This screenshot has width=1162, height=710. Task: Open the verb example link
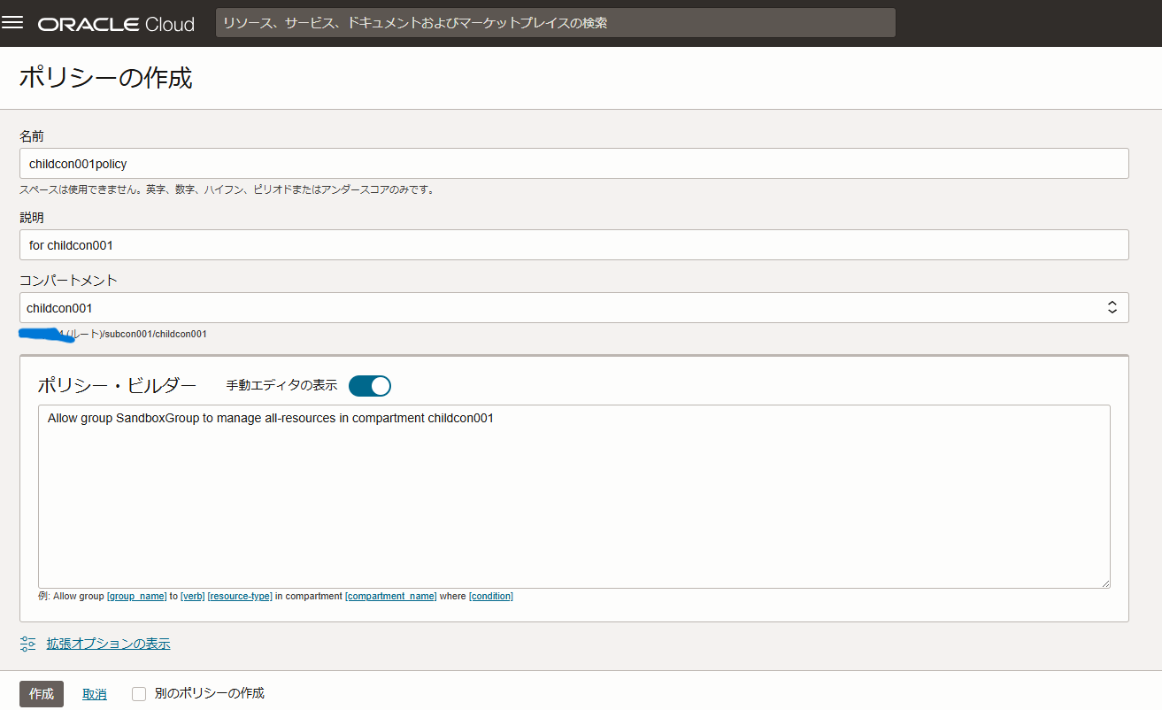pos(193,597)
